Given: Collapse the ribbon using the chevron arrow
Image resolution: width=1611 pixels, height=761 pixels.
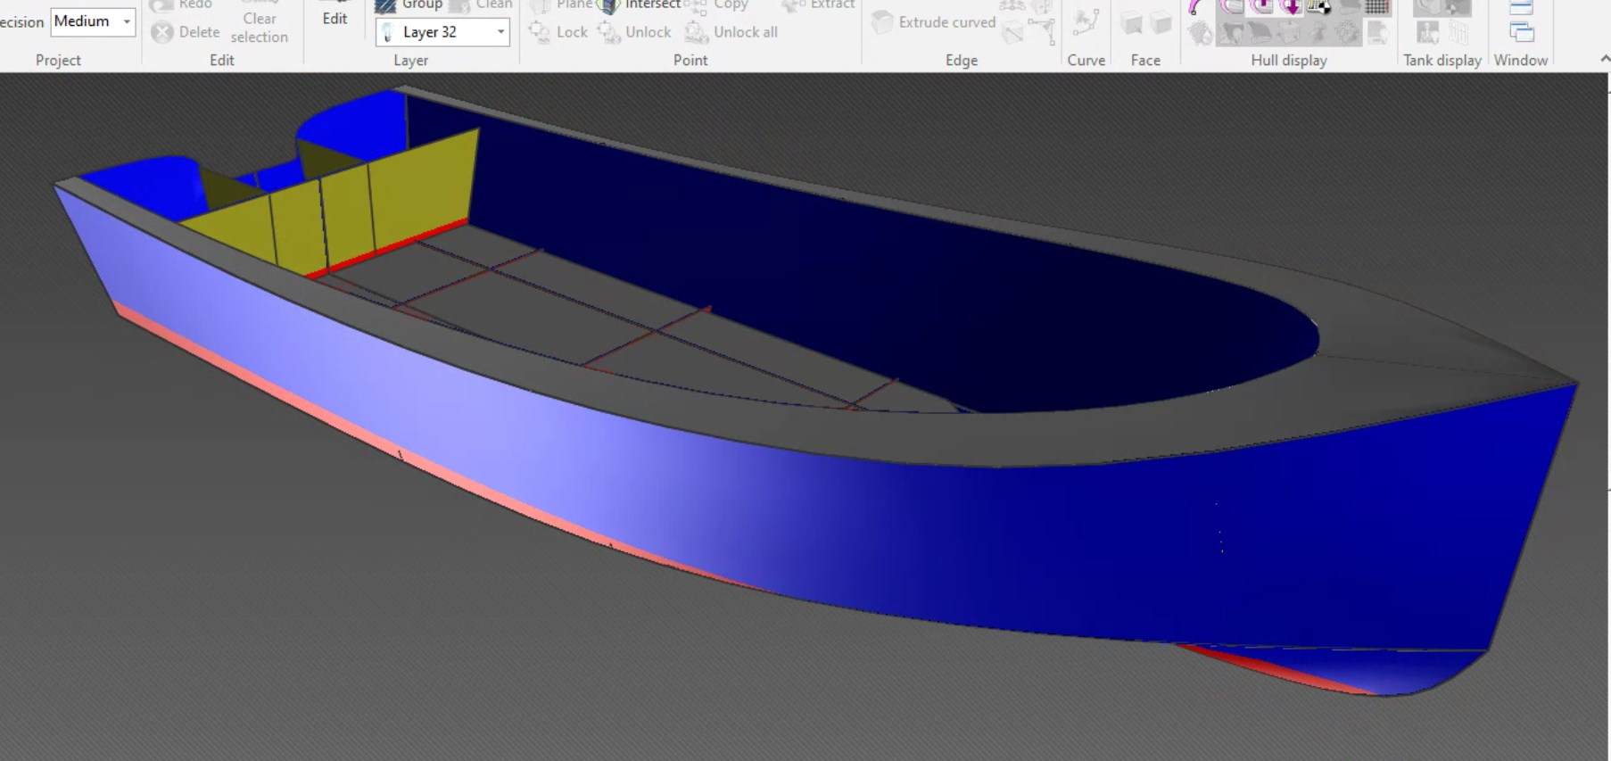Looking at the screenshot, I should coord(1605,59).
